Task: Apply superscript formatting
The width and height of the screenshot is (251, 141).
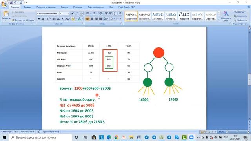Action: tap(63, 19)
